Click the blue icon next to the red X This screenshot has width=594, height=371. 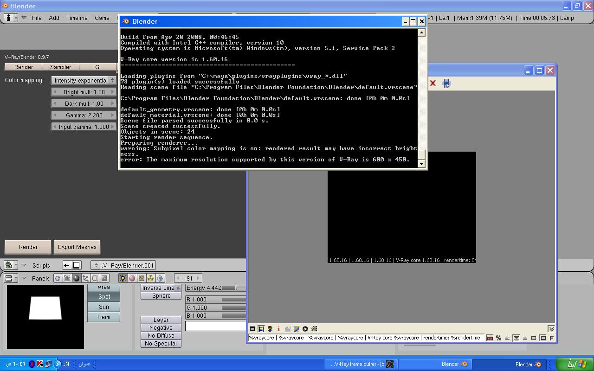pos(446,83)
